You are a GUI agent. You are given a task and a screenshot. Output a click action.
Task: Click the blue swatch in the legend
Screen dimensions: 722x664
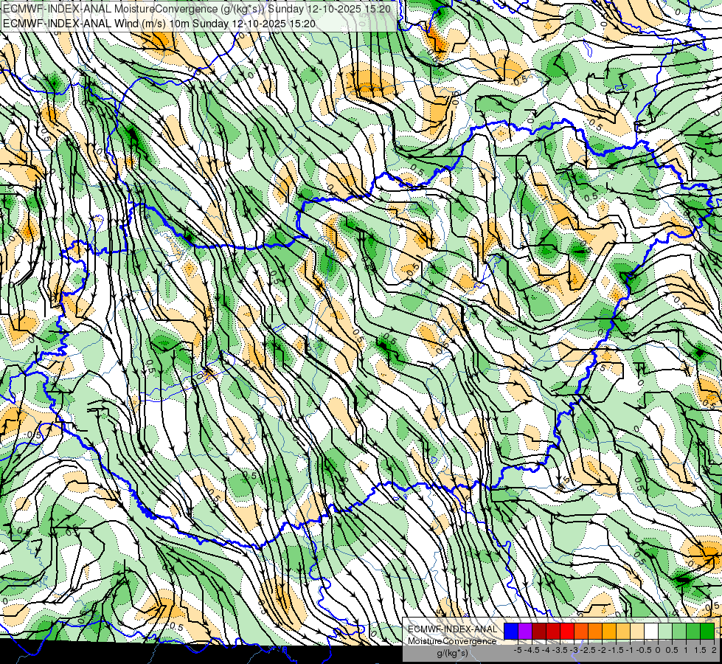pos(511,632)
